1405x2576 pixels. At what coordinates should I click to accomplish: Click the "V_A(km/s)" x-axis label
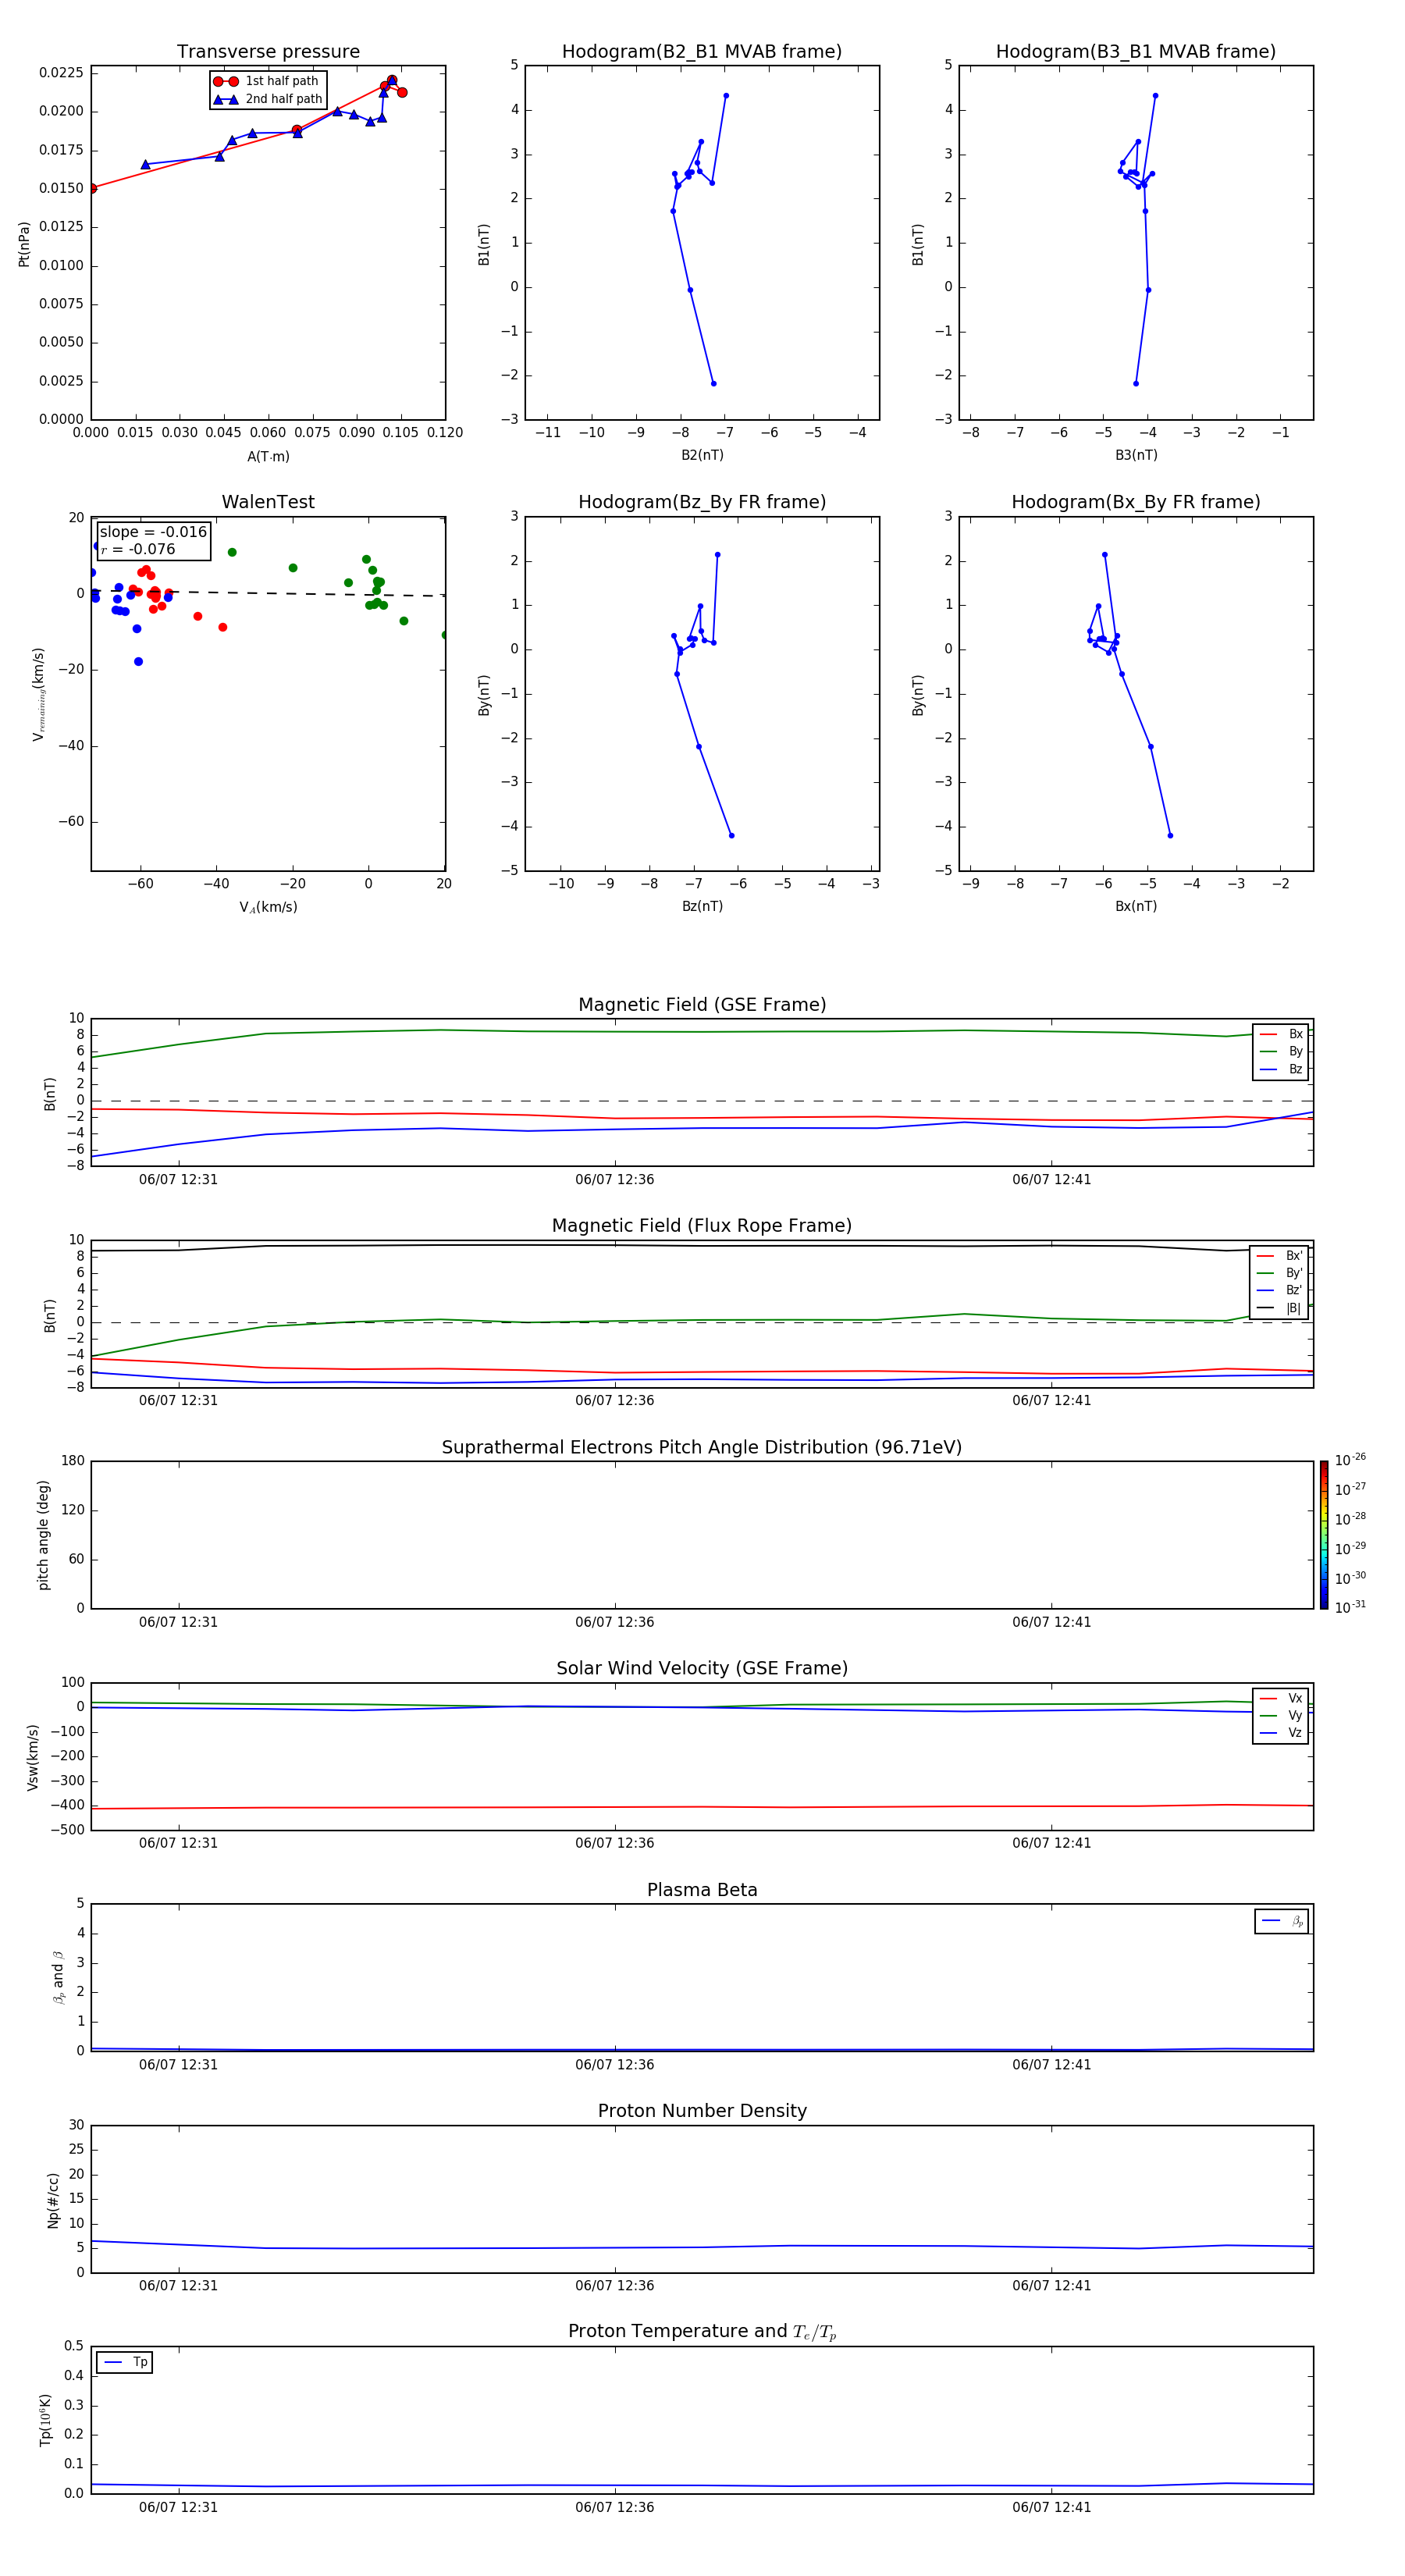[268, 907]
